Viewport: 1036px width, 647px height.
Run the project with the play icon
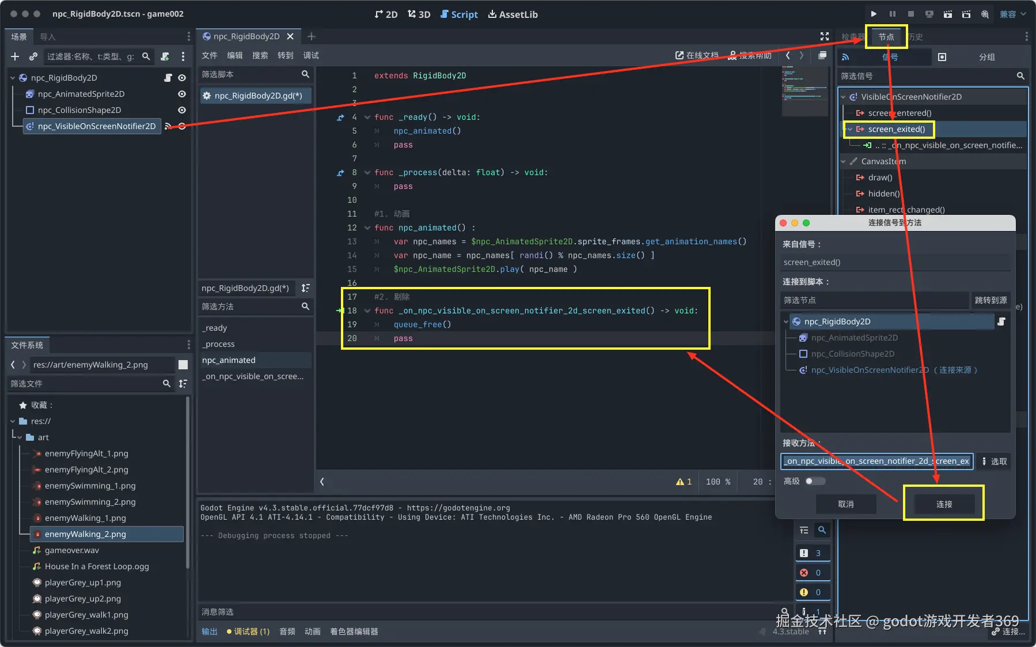[x=874, y=14]
